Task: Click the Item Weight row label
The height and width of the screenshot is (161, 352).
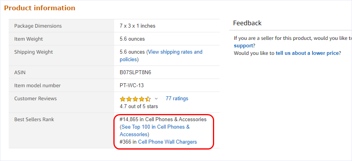Action: (x=28, y=39)
